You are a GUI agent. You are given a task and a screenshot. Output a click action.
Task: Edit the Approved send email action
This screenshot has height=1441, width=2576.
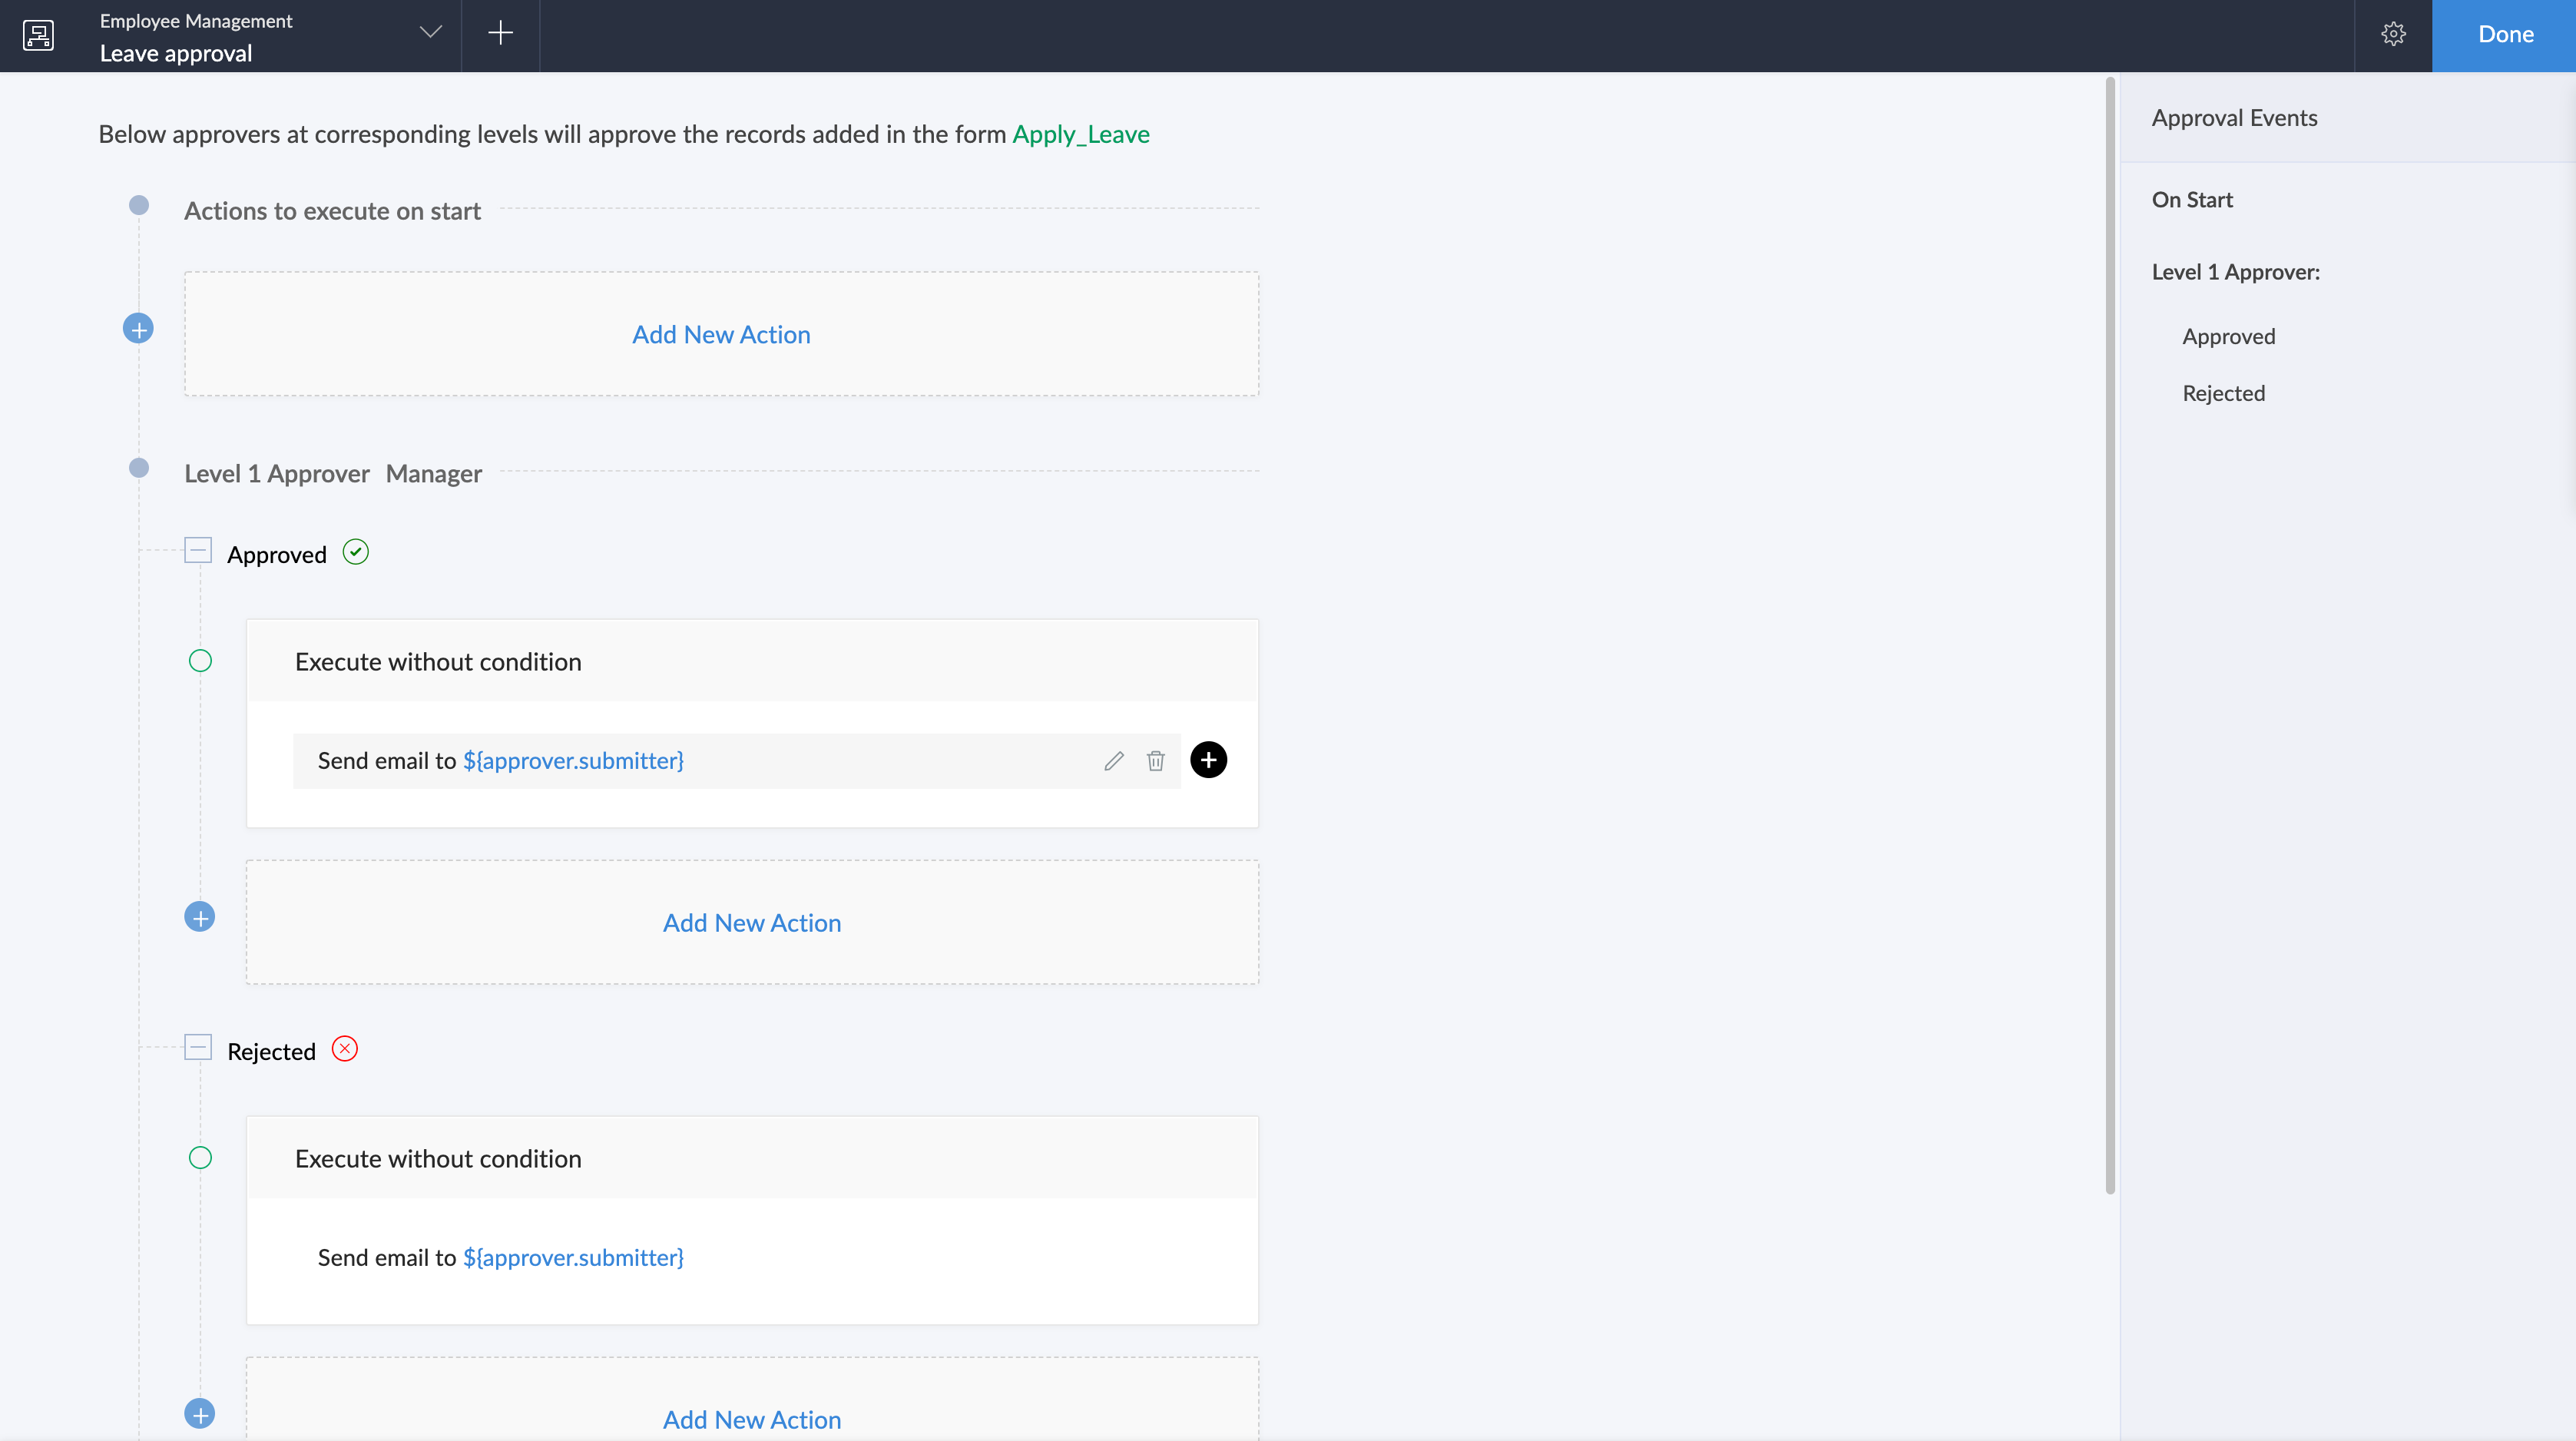pyautogui.click(x=1114, y=761)
